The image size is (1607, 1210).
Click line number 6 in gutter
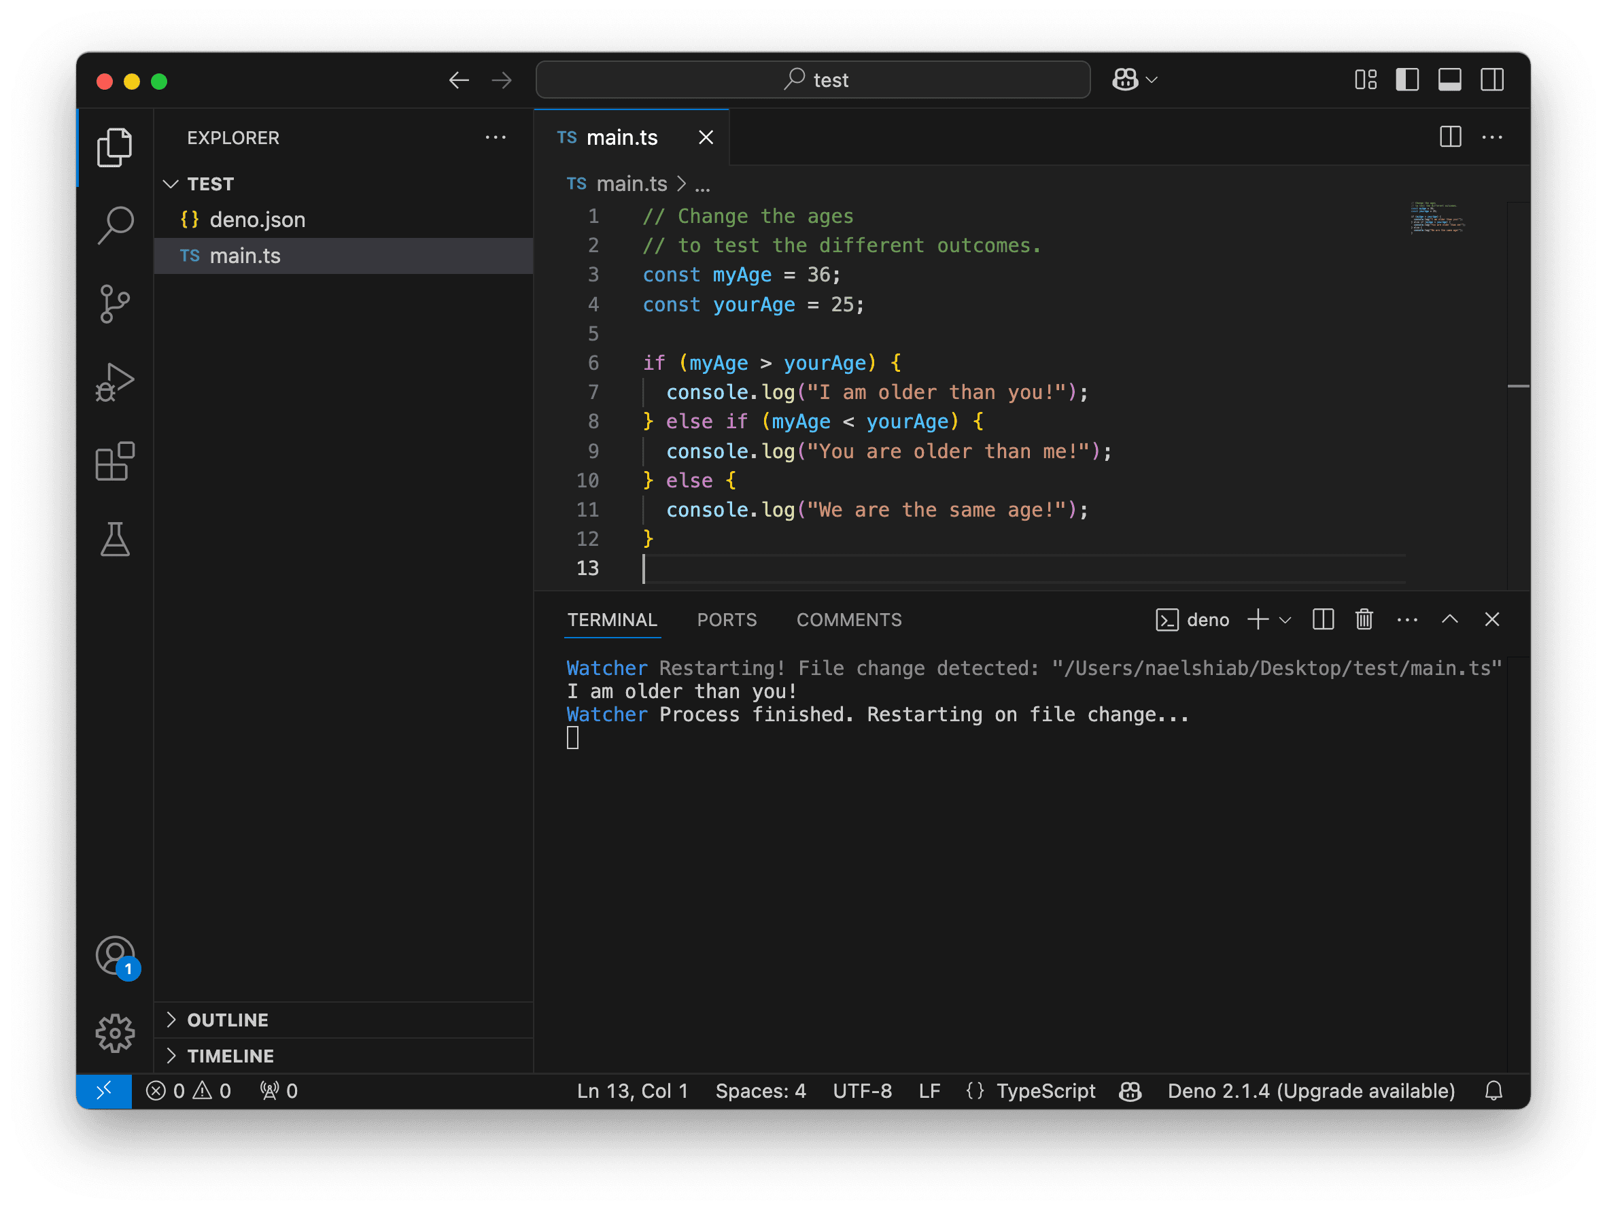pos(593,363)
